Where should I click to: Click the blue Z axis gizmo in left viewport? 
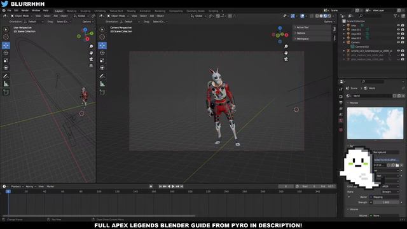click(85, 30)
